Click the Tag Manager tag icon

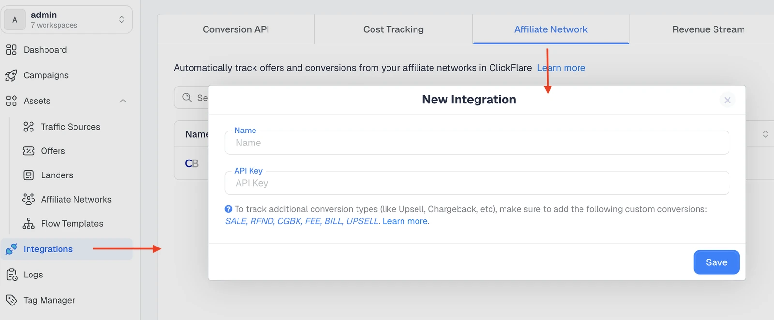11,300
